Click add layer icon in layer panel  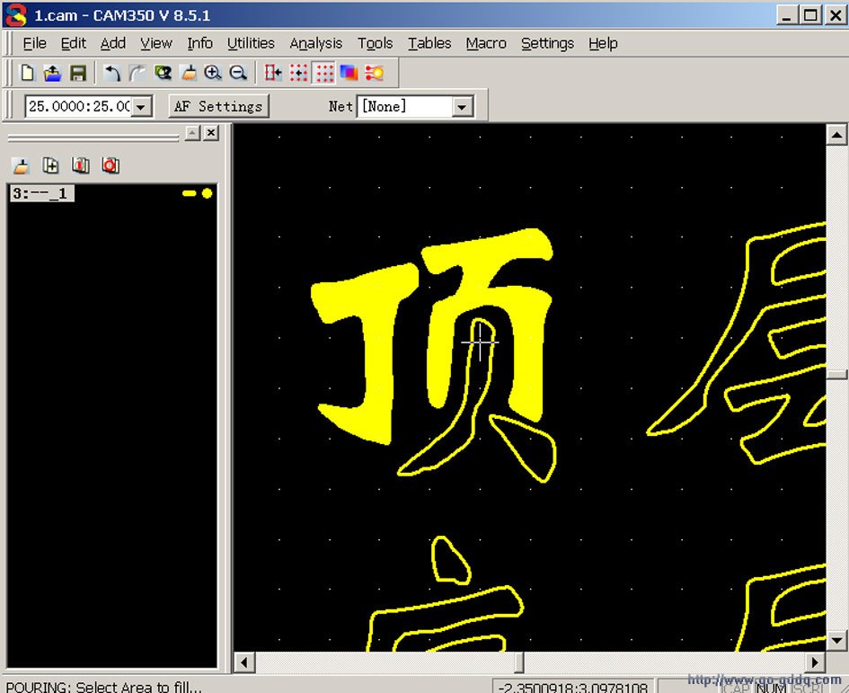click(x=51, y=165)
